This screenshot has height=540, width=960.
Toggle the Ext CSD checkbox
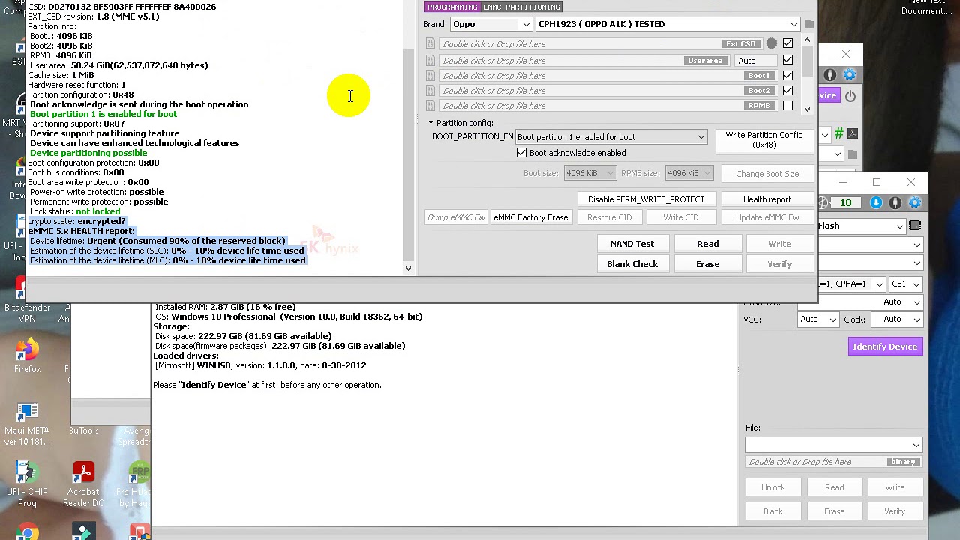coord(787,44)
